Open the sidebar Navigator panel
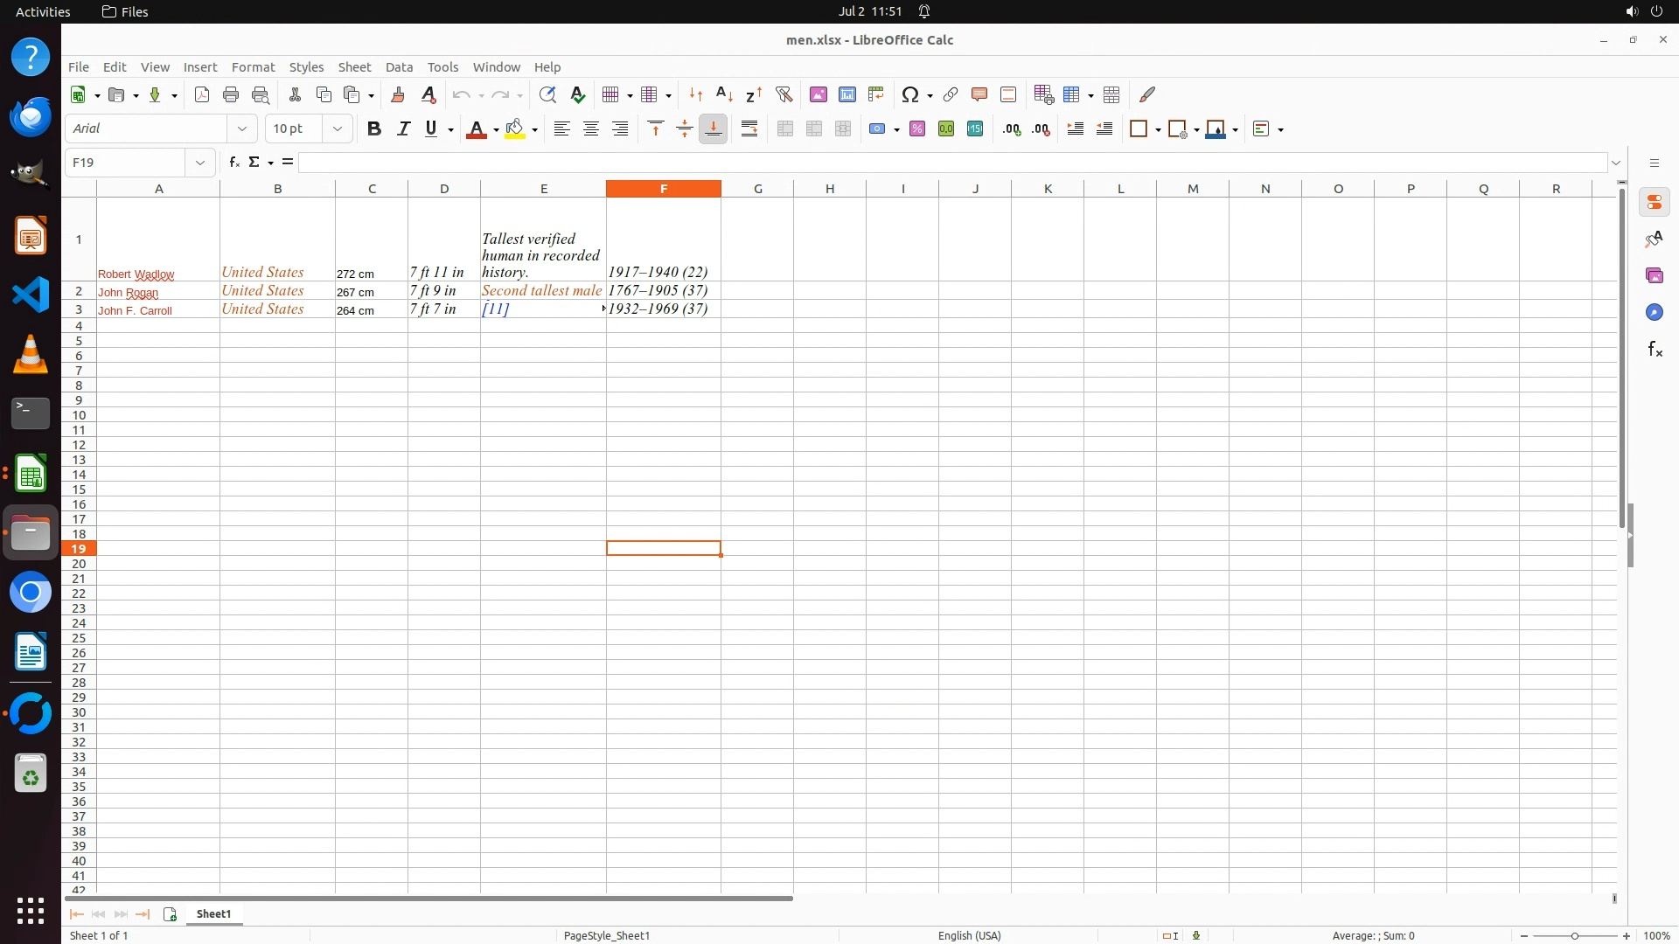Image resolution: width=1679 pixels, height=944 pixels. pyautogui.click(x=1654, y=312)
